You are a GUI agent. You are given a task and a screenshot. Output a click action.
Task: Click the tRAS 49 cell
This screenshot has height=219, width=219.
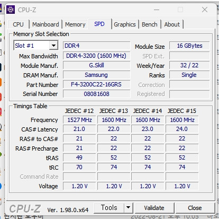coord(79,157)
